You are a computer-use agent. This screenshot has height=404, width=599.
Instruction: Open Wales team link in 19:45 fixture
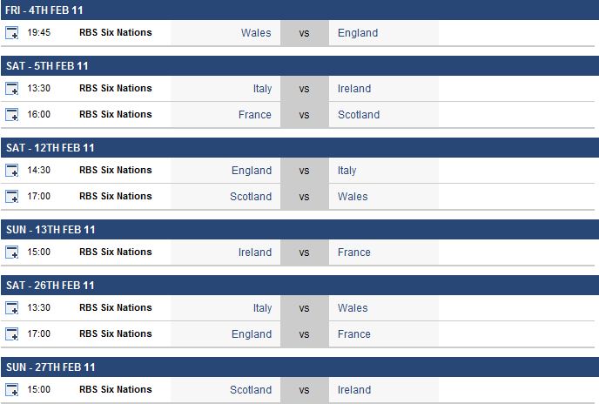(256, 33)
